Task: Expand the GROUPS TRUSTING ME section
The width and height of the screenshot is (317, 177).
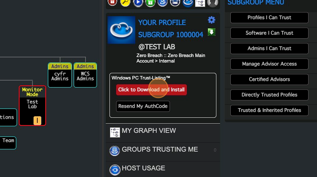Action: [160, 150]
